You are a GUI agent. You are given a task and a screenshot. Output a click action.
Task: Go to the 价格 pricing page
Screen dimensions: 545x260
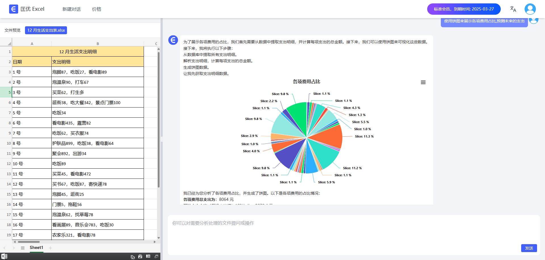pos(97,9)
